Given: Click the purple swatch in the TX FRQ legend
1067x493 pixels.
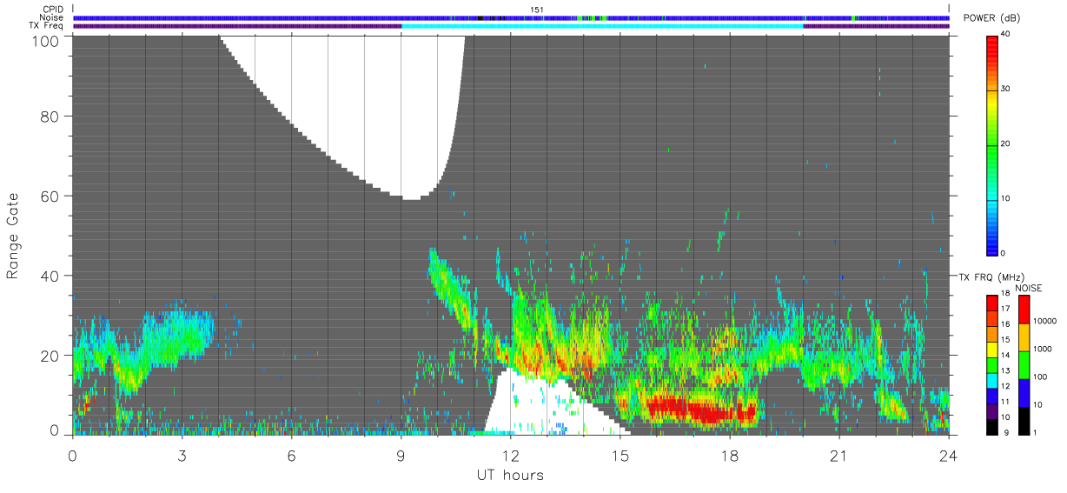Looking at the screenshot, I should point(991,411).
